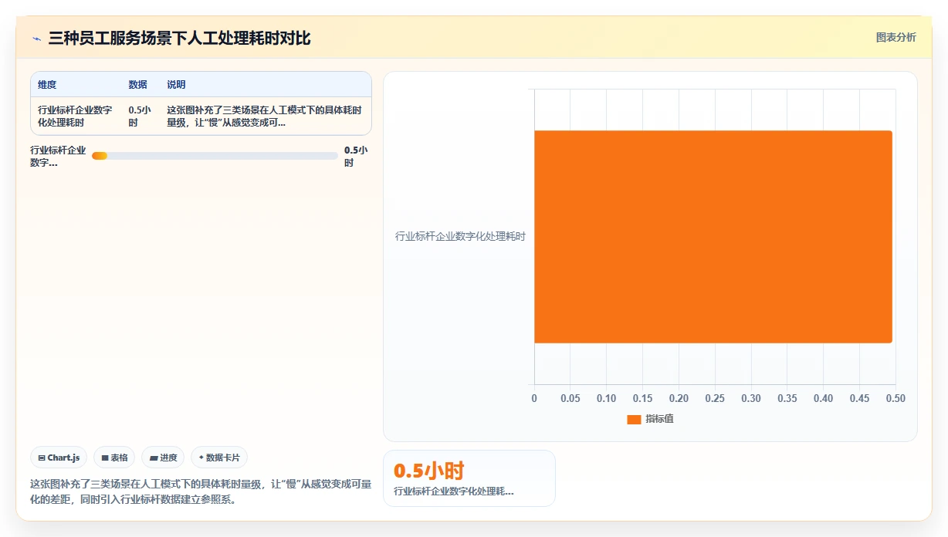Click the chart y-axis label 行业标杆企业数字化处理耗时
Image resolution: width=948 pixels, height=537 pixels.
[460, 236]
